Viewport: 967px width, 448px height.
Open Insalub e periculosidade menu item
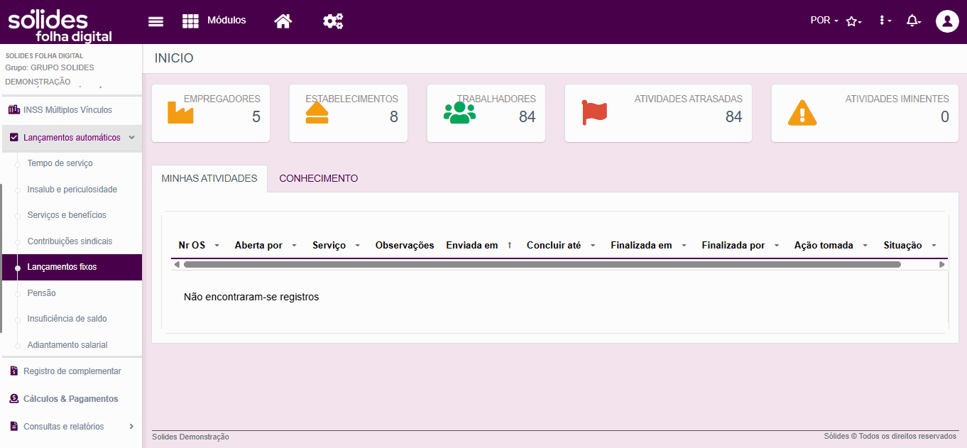[72, 190]
